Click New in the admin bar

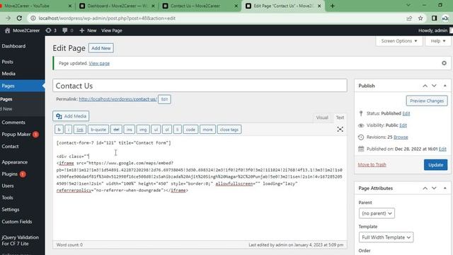pos(88,30)
